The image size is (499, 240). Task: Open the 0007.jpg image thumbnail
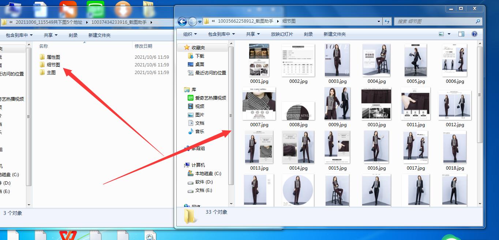point(259,104)
